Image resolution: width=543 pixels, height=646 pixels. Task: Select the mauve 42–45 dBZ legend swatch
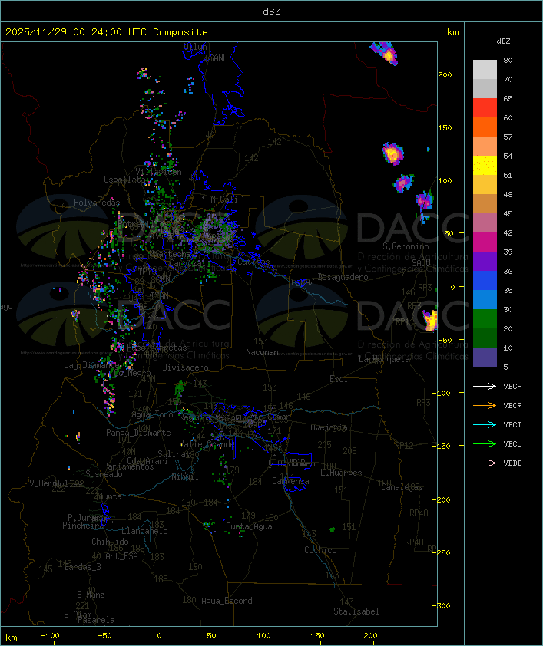pos(485,223)
